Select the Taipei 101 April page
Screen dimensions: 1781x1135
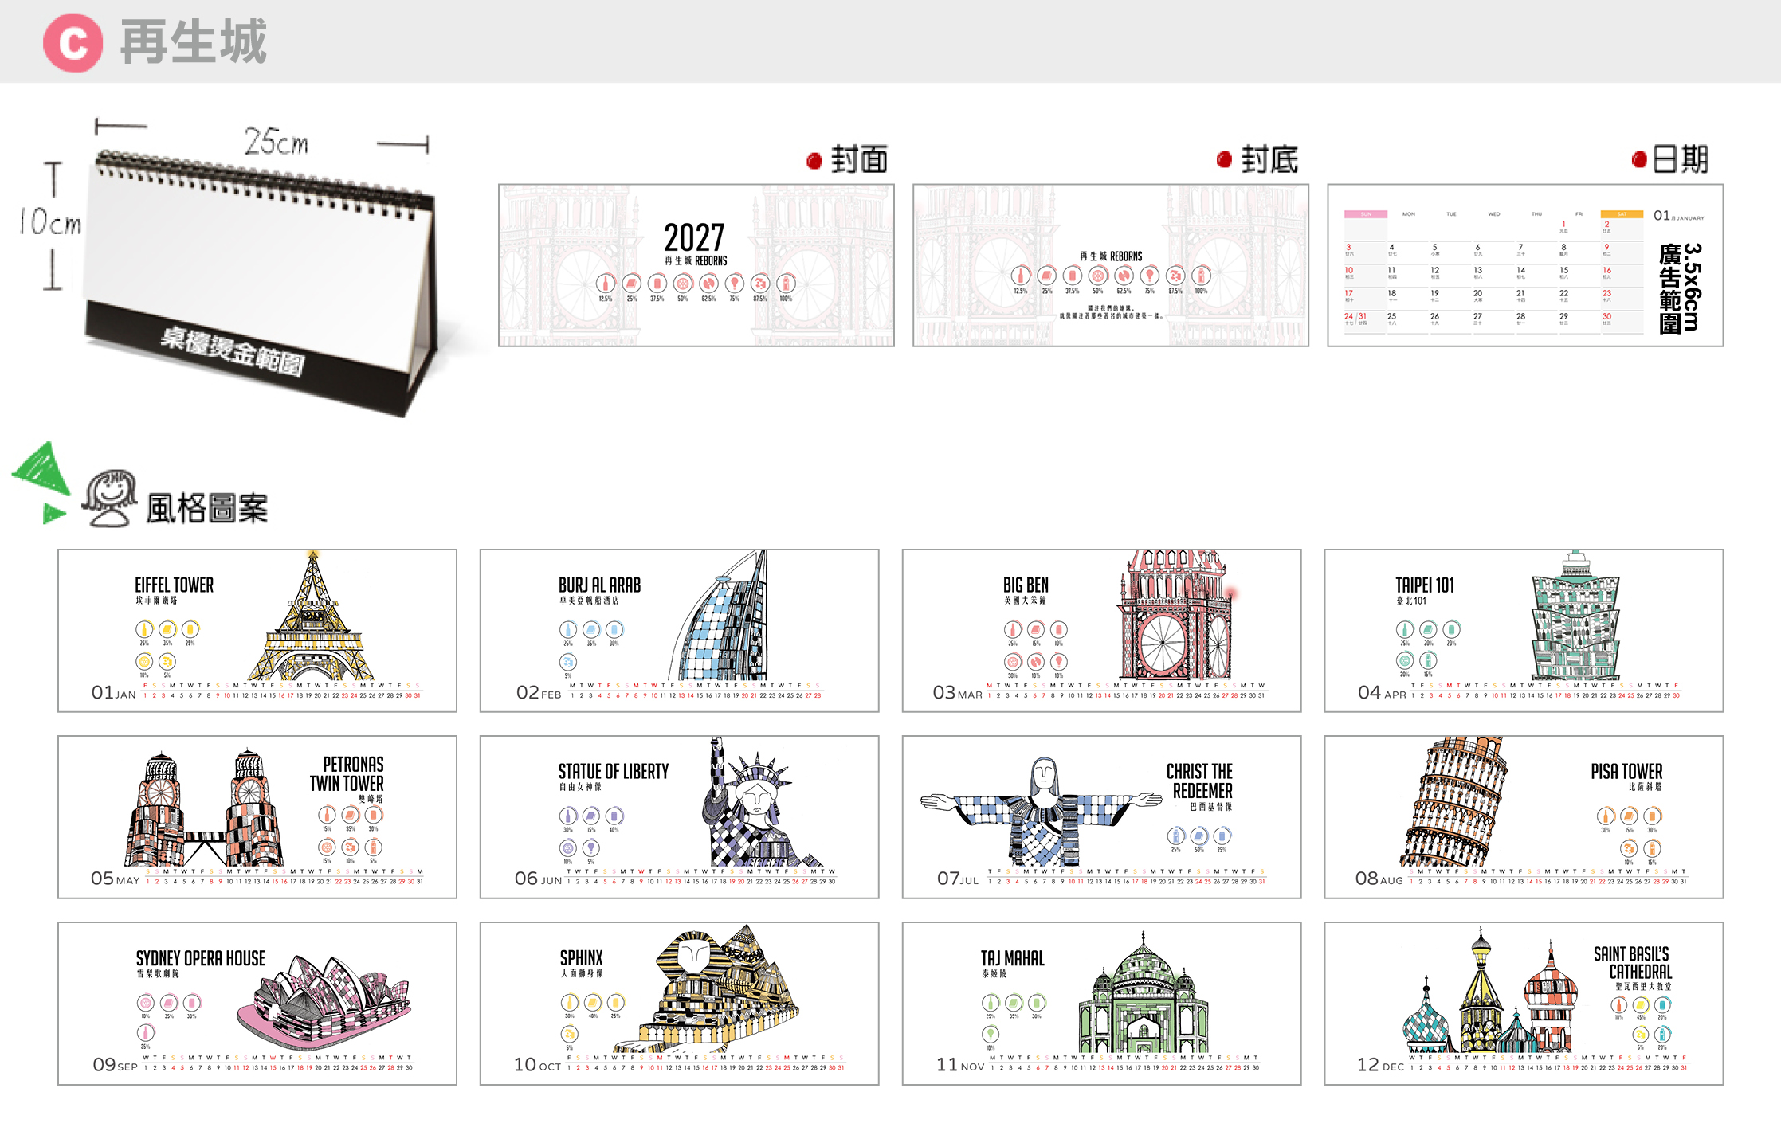coord(1524,630)
